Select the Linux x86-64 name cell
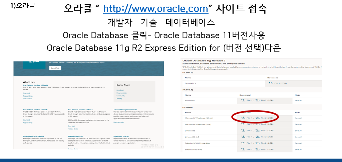Screen dimensions: 342x162 pos(210,137)
